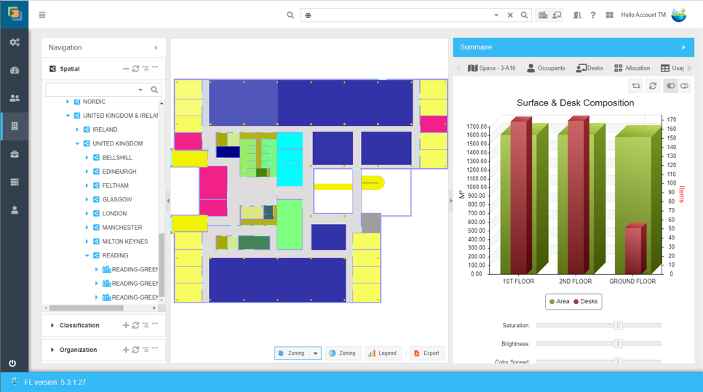Open the people group icon in the sidebar
The width and height of the screenshot is (703, 392).
click(x=15, y=98)
